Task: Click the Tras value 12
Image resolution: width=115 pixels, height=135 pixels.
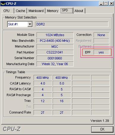Action: [43, 101]
